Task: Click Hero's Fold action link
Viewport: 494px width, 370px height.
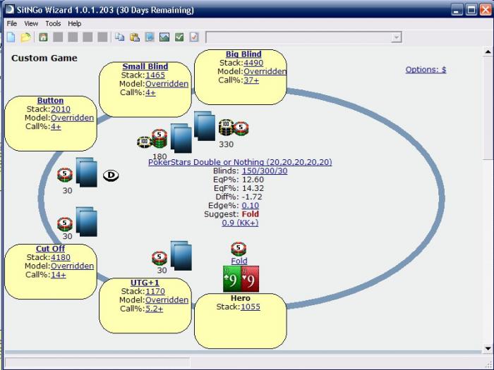Action: 239,261
